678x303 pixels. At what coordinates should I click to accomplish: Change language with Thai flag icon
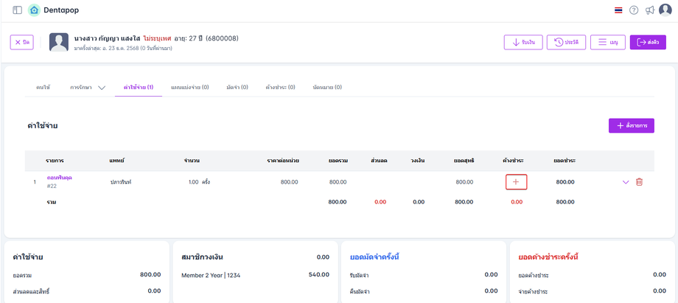[x=618, y=10]
